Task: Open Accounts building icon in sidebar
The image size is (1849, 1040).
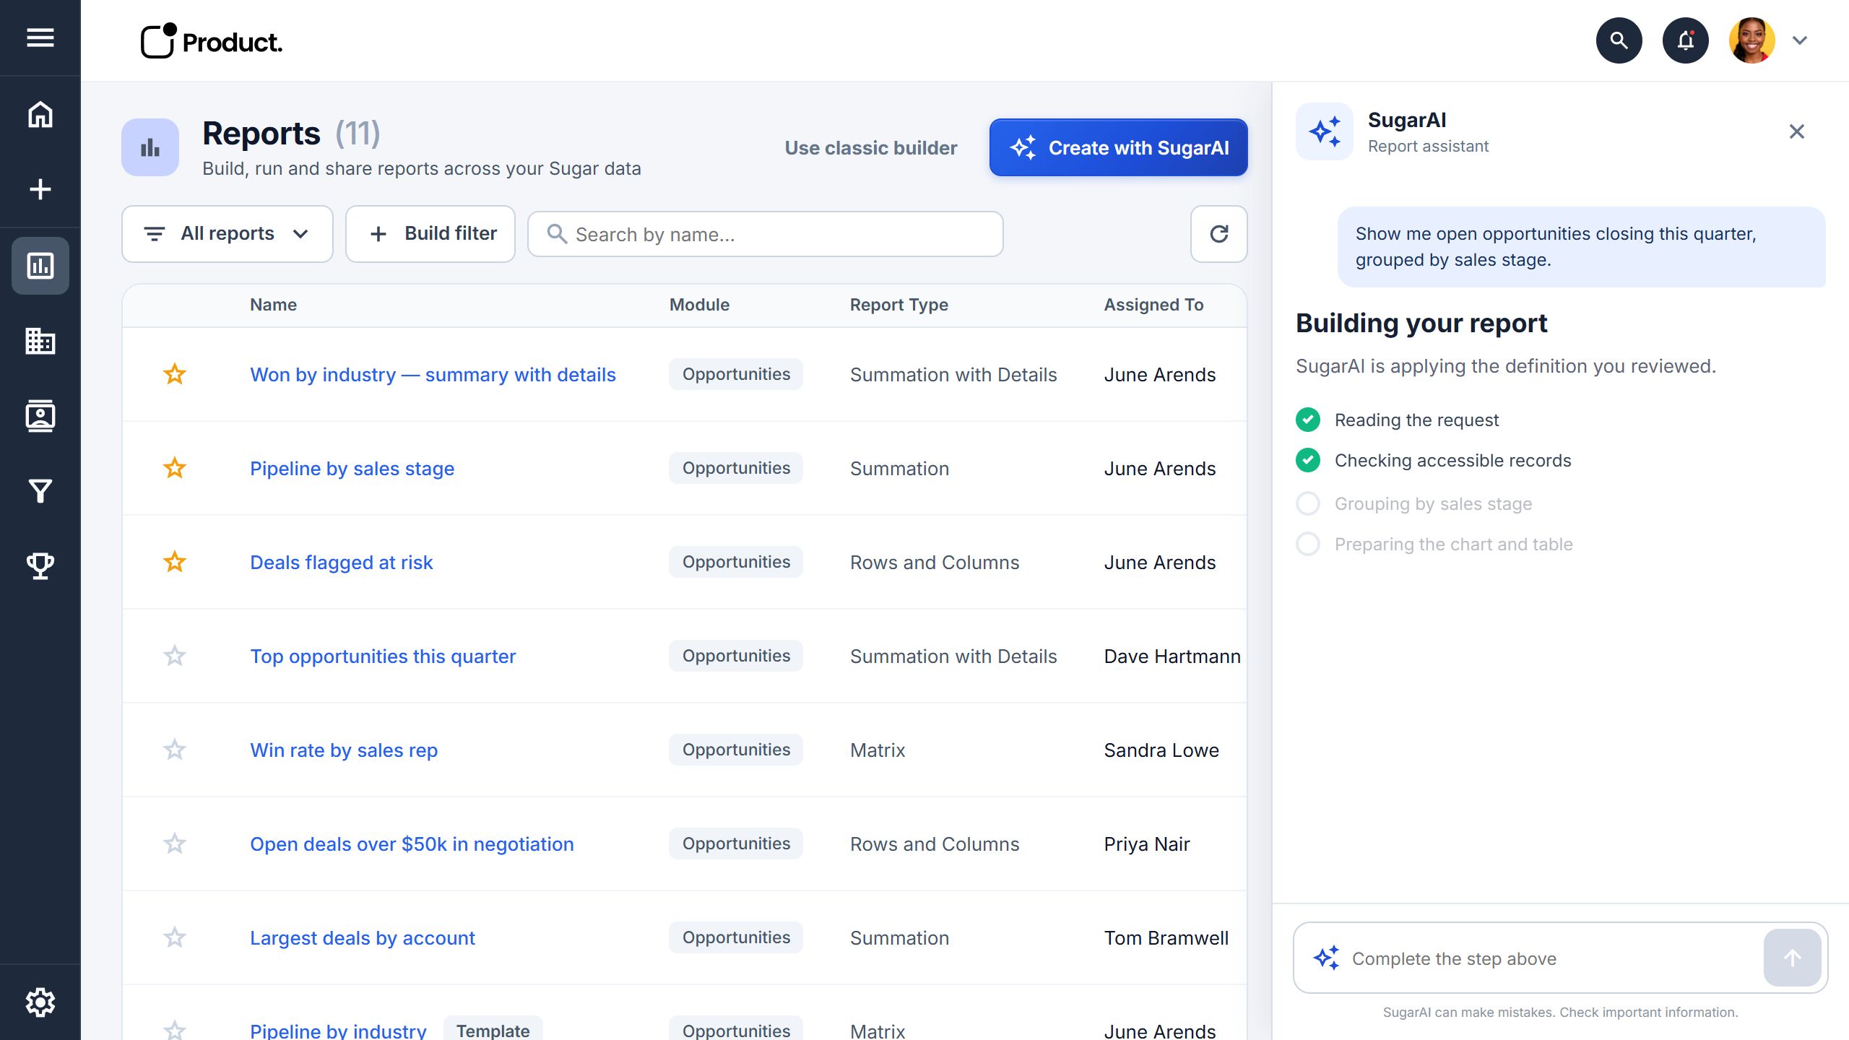Action: point(40,341)
